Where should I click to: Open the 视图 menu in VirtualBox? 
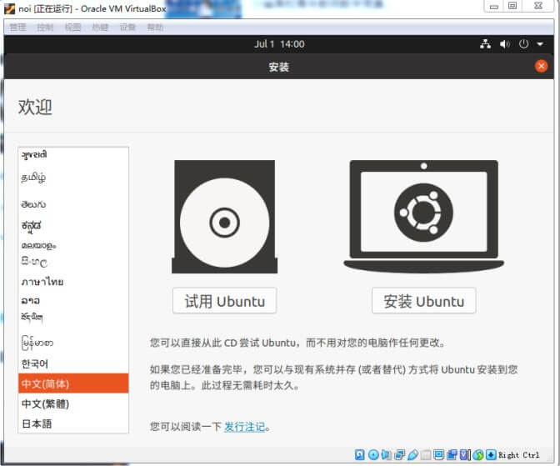click(x=72, y=28)
